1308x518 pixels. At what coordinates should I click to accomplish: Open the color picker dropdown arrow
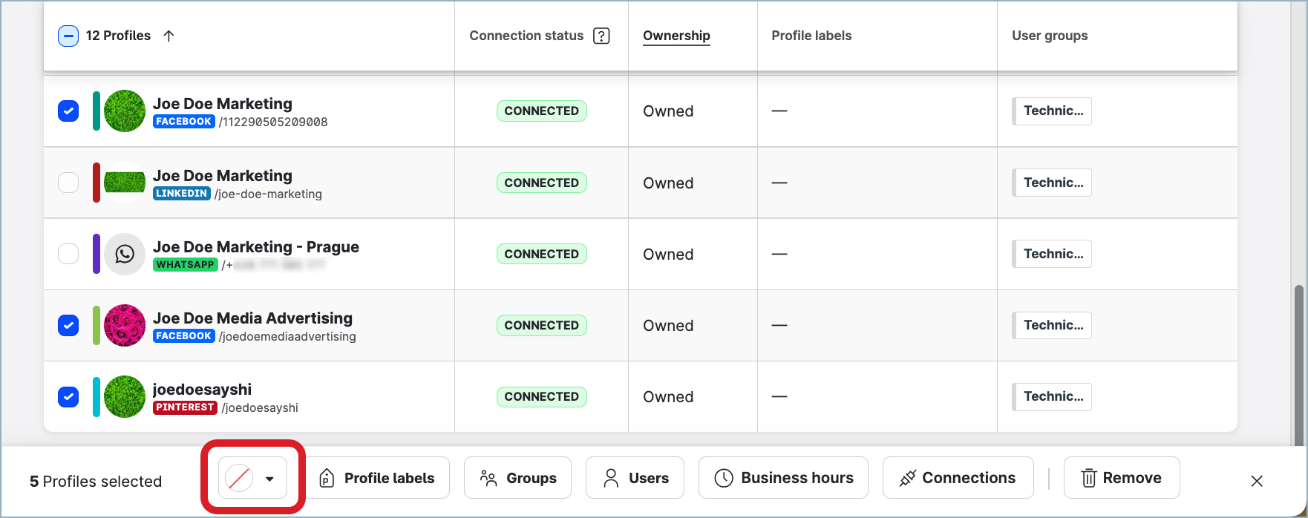(x=269, y=479)
